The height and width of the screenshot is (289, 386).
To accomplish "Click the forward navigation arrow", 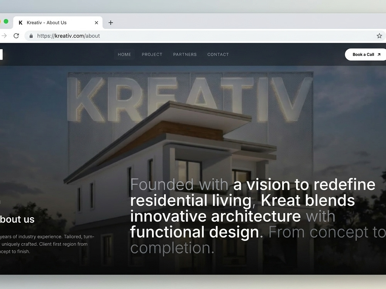I will [x=4, y=36].
